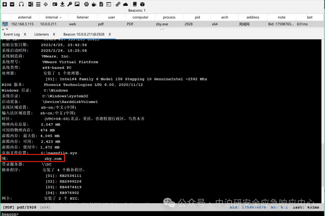The image size is (325, 216).
Task: Switch to the Event Log tab
Action: tap(12, 34)
